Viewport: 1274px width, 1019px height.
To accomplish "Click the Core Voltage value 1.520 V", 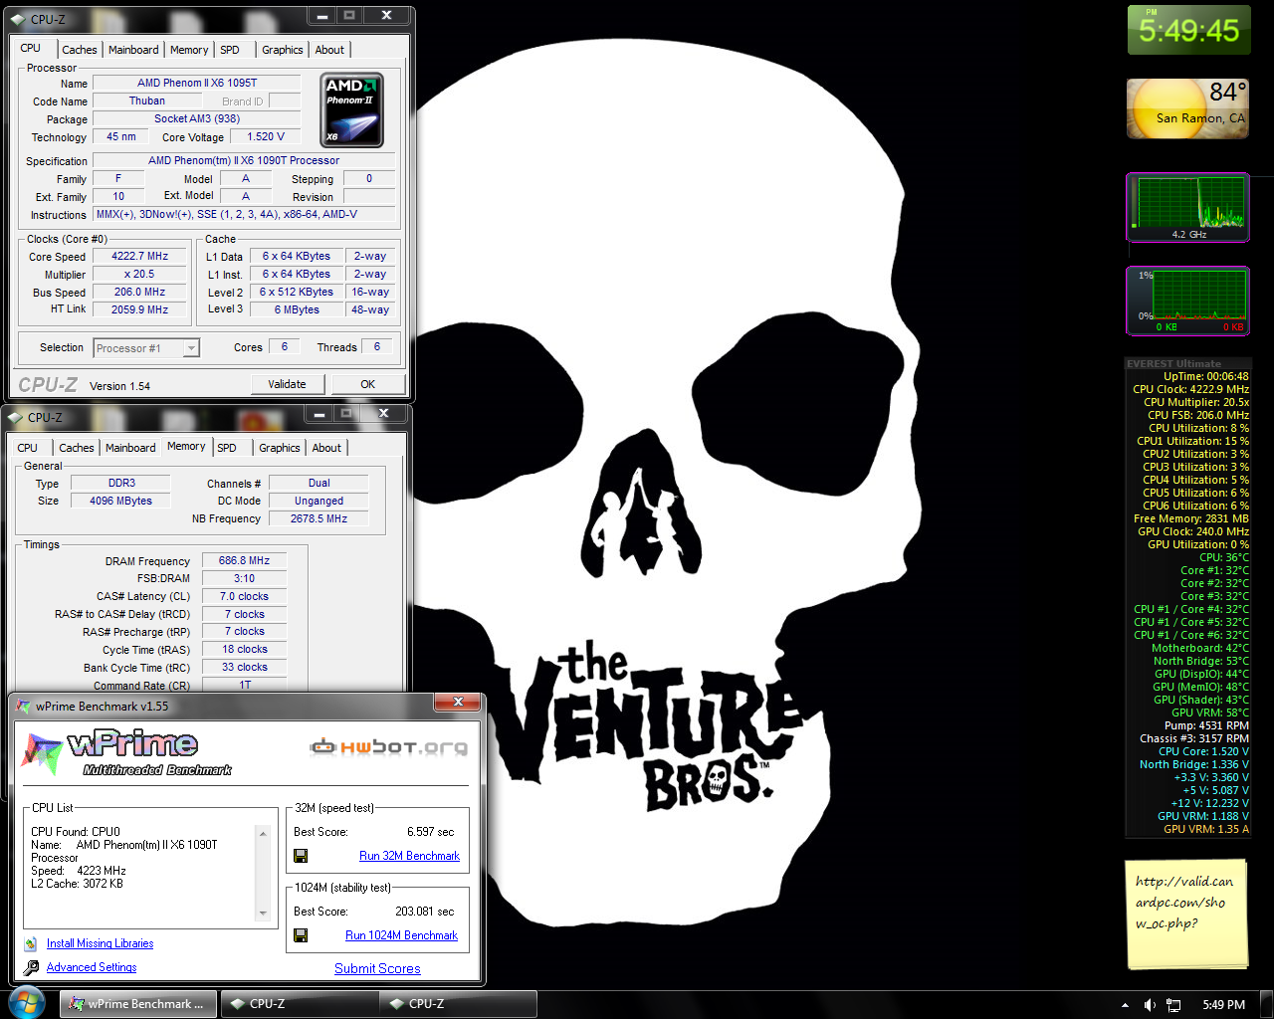I will [x=266, y=136].
